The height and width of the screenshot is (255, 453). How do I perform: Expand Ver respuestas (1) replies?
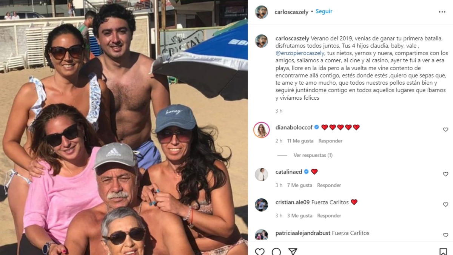pyautogui.click(x=313, y=155)
